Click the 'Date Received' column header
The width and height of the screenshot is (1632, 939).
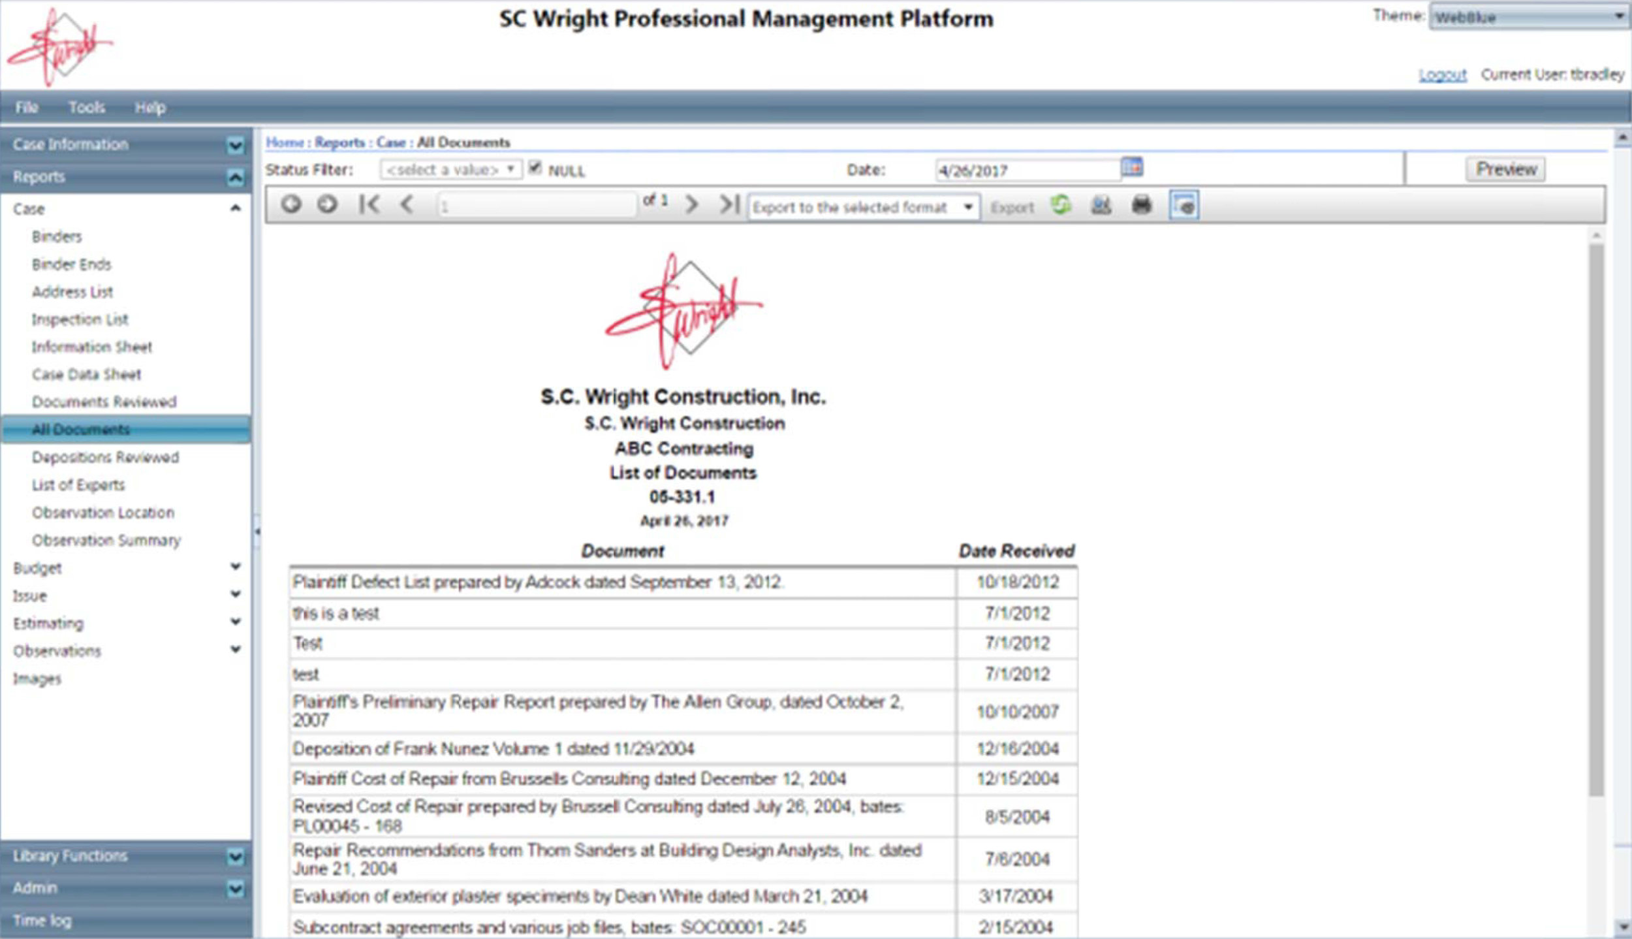click(1016, 551)
